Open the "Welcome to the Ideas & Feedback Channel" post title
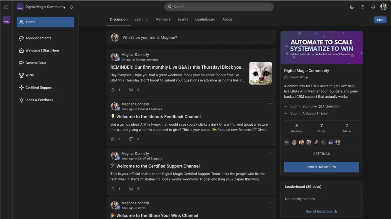The width and height of the screenshot is (391, 219). point(156,116)
